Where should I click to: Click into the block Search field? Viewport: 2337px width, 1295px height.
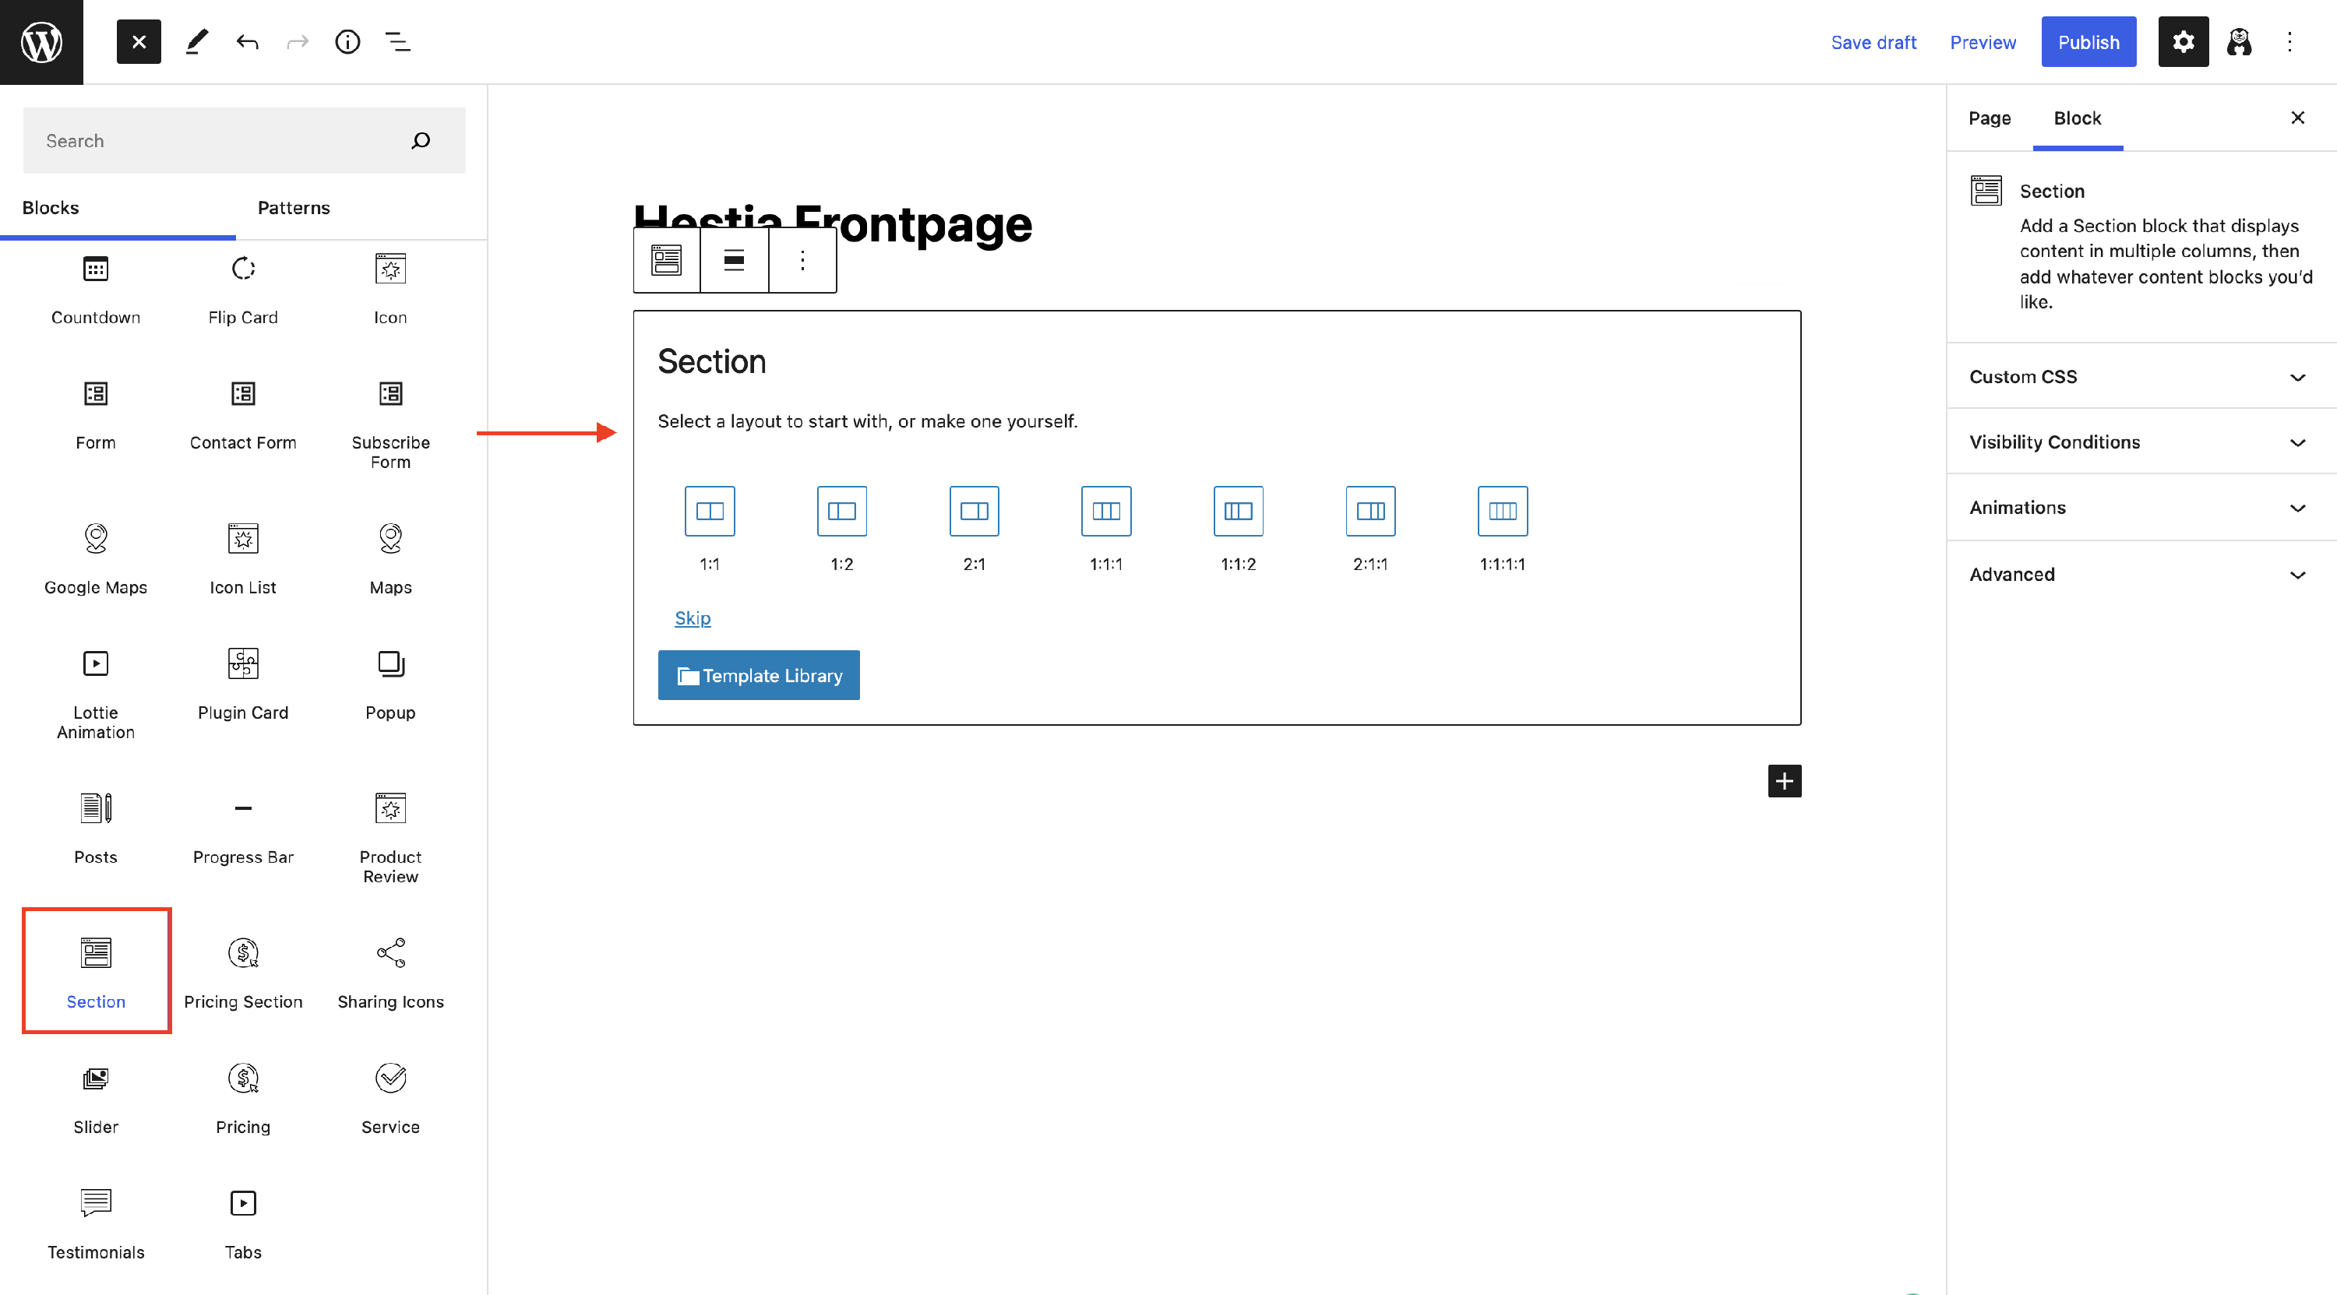(218, 141)
